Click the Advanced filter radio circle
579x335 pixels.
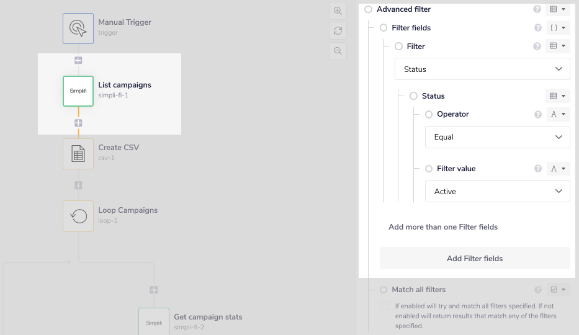[369, 9]
